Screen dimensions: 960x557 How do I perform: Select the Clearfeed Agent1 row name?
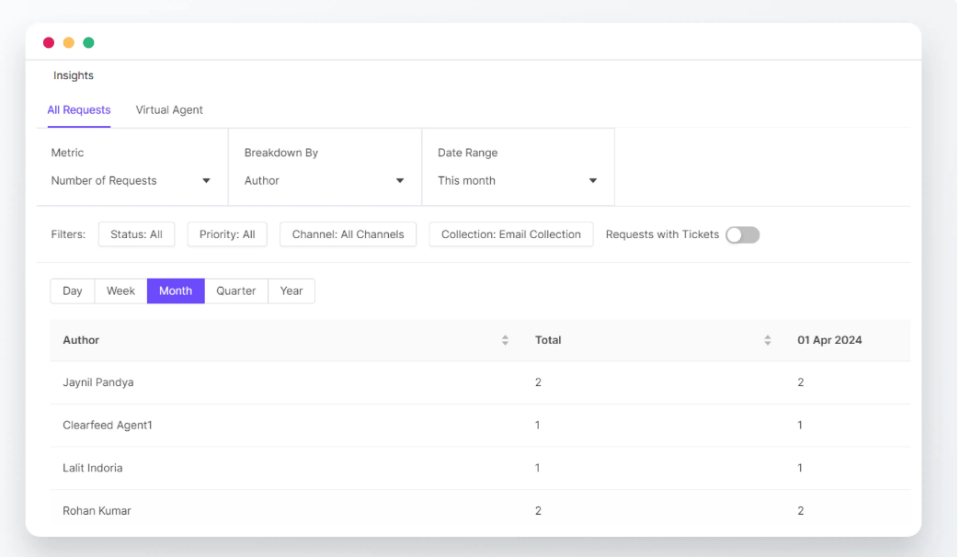(x=108, y=426)
